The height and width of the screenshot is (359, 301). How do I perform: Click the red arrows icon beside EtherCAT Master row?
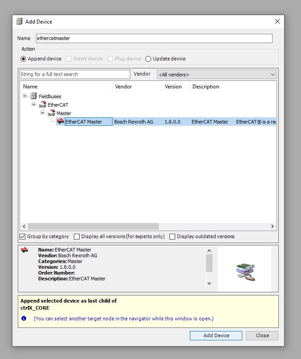click(x=60, y=121)
